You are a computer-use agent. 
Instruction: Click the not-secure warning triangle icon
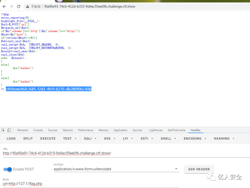coord(27,7)
